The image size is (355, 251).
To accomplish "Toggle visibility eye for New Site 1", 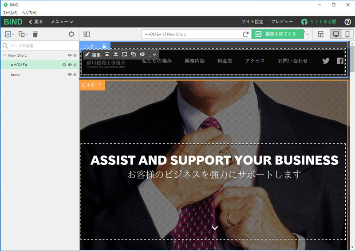I will (x=70, y=55).
